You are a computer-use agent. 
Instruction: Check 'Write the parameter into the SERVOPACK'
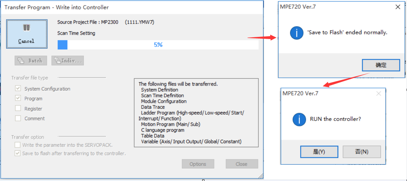[17, 145]
